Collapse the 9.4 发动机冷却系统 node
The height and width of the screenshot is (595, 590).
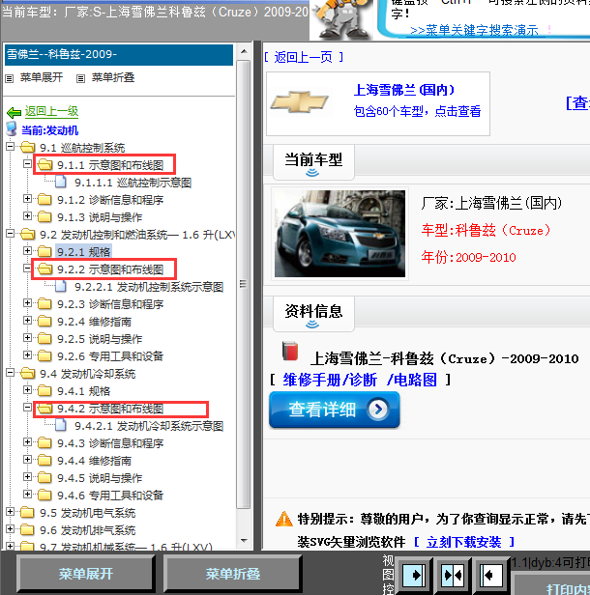(x=11, y=373)
